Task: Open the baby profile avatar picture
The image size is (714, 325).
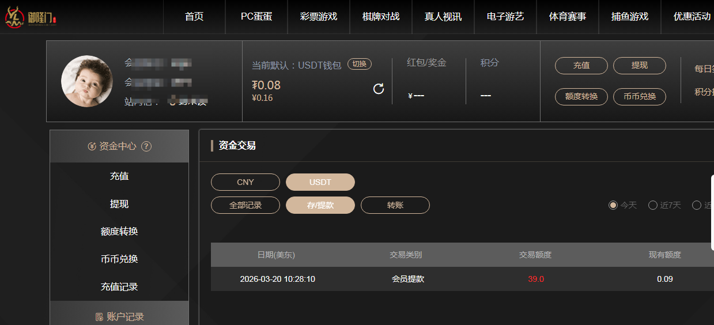Action: (87, 81)
